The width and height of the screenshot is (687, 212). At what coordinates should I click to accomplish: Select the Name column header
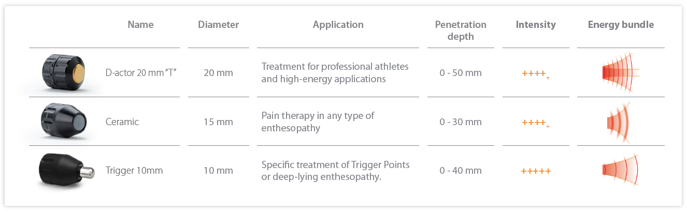tap(140, 24)
